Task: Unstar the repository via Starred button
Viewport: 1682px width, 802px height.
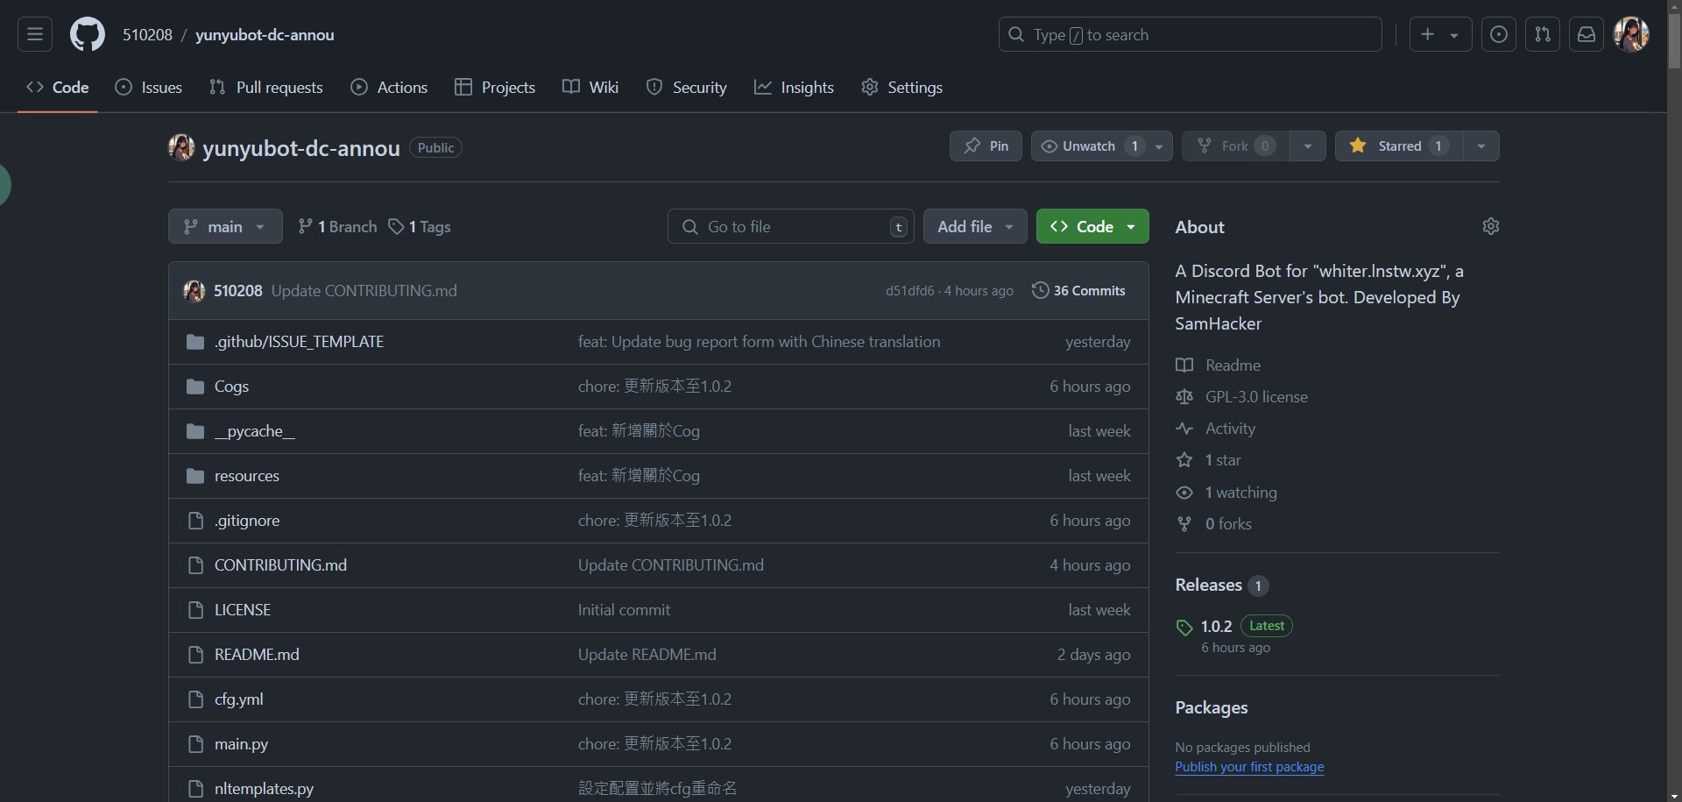Action: point(1399,146)
